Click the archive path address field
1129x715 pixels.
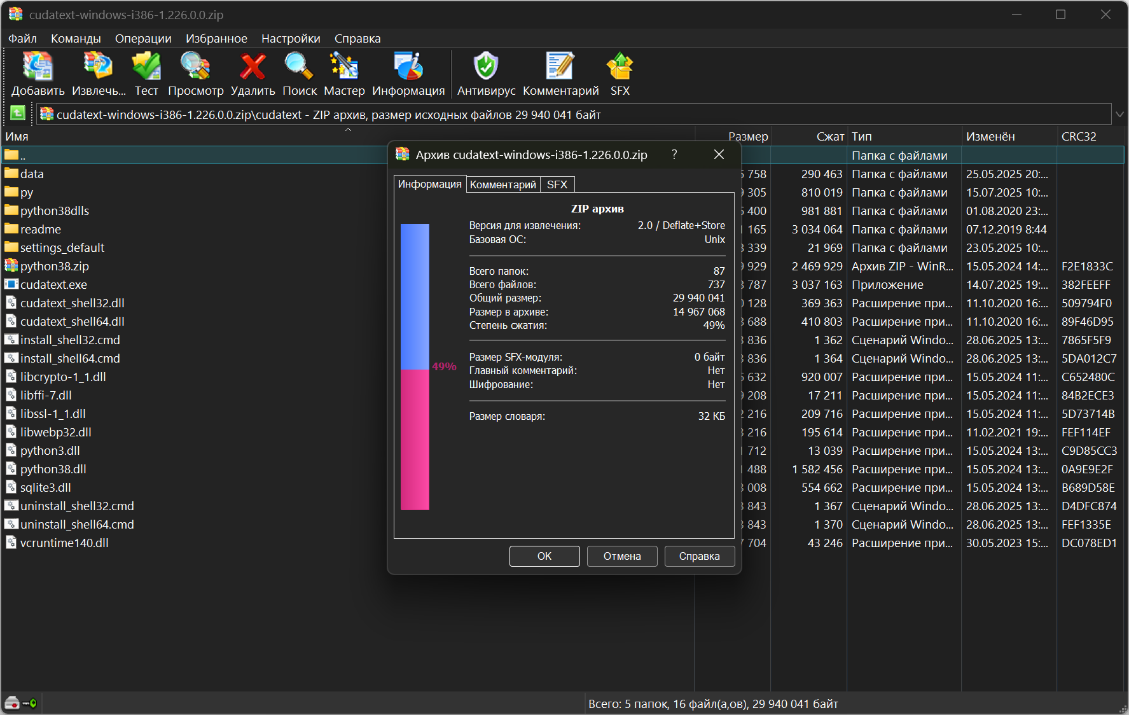pyautogui.click(x=574, y=115)
